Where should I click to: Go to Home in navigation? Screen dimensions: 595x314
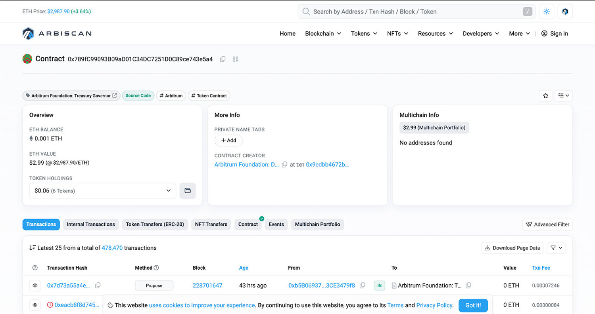[288, 34]
